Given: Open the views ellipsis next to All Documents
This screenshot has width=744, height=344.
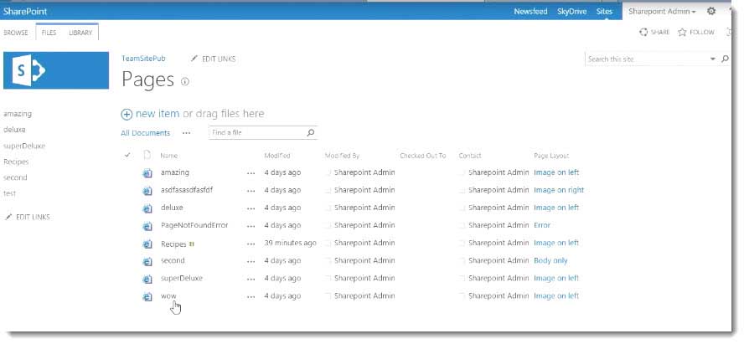Looking at the screenshot, I should pyautogui.click(x=187, y=133).
